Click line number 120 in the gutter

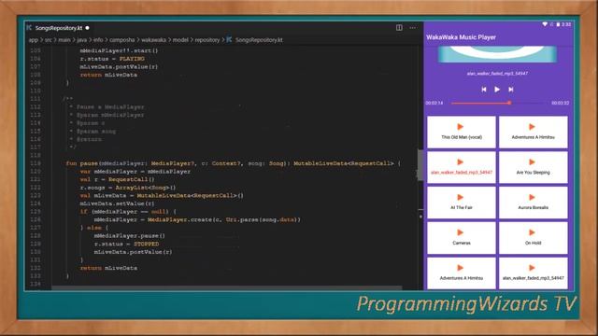pos(36,172)
